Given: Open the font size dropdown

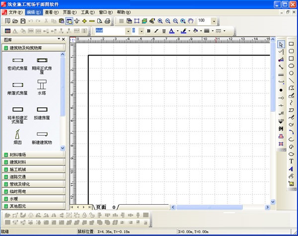Looking at the screenshot, I should tap(142, 31).
